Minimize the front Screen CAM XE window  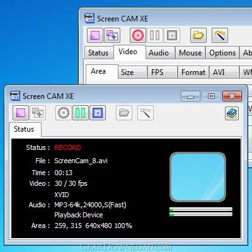190,96
